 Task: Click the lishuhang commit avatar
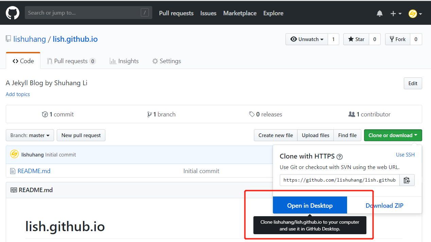point(14,154)
